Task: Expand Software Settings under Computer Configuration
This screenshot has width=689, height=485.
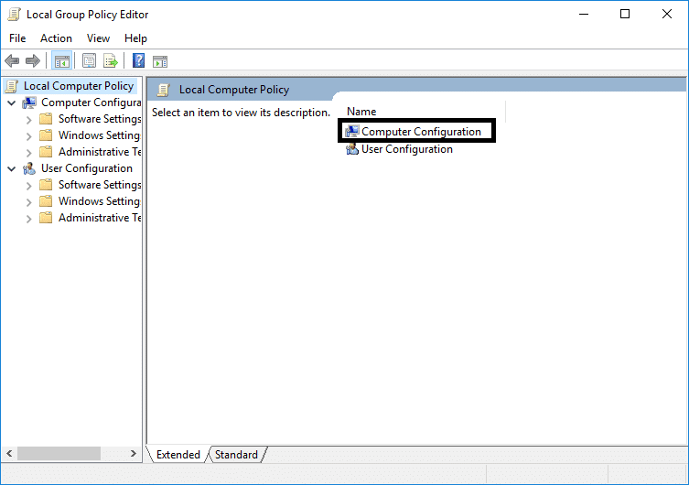Action: coord(29,120)
